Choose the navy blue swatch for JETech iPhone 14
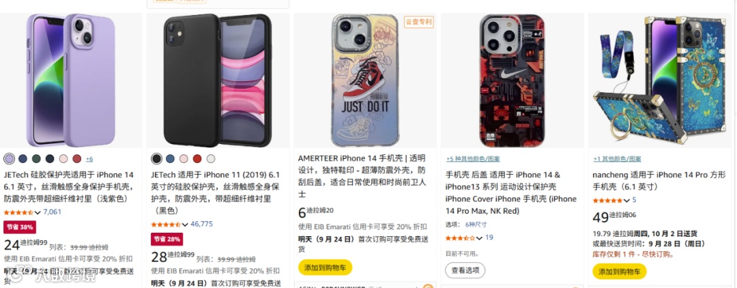737x288 pixels. click(23, 159)
